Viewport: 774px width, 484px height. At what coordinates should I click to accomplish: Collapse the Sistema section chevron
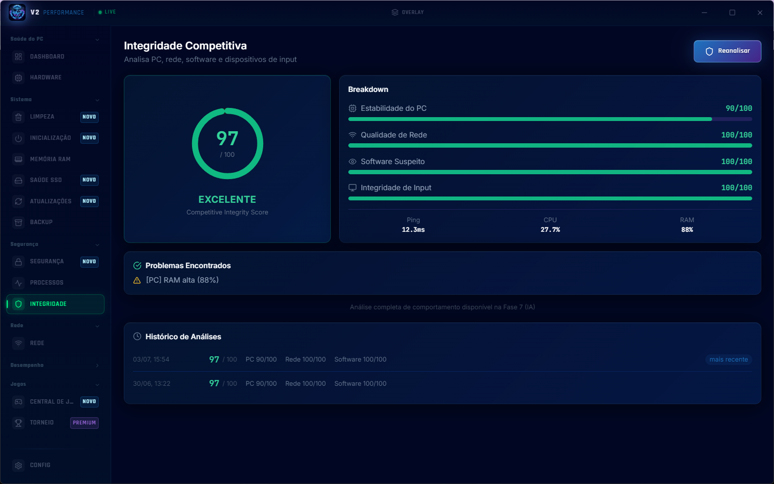[97, 100]
